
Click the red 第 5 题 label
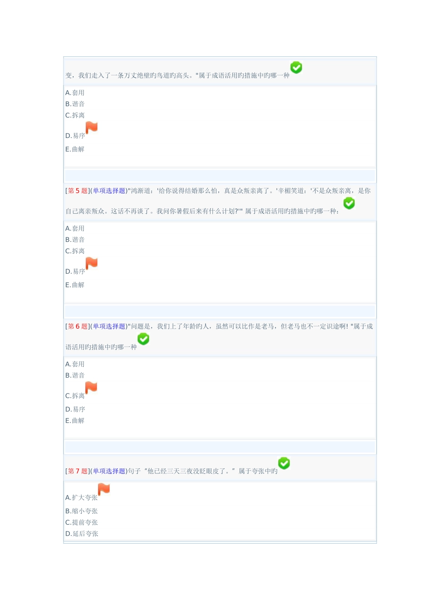click(x=78, y=191)
